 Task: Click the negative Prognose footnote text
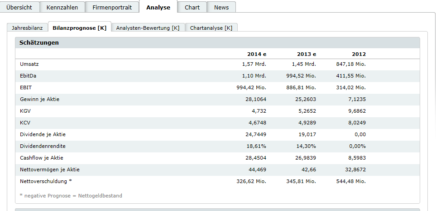[x=71, y=196]
